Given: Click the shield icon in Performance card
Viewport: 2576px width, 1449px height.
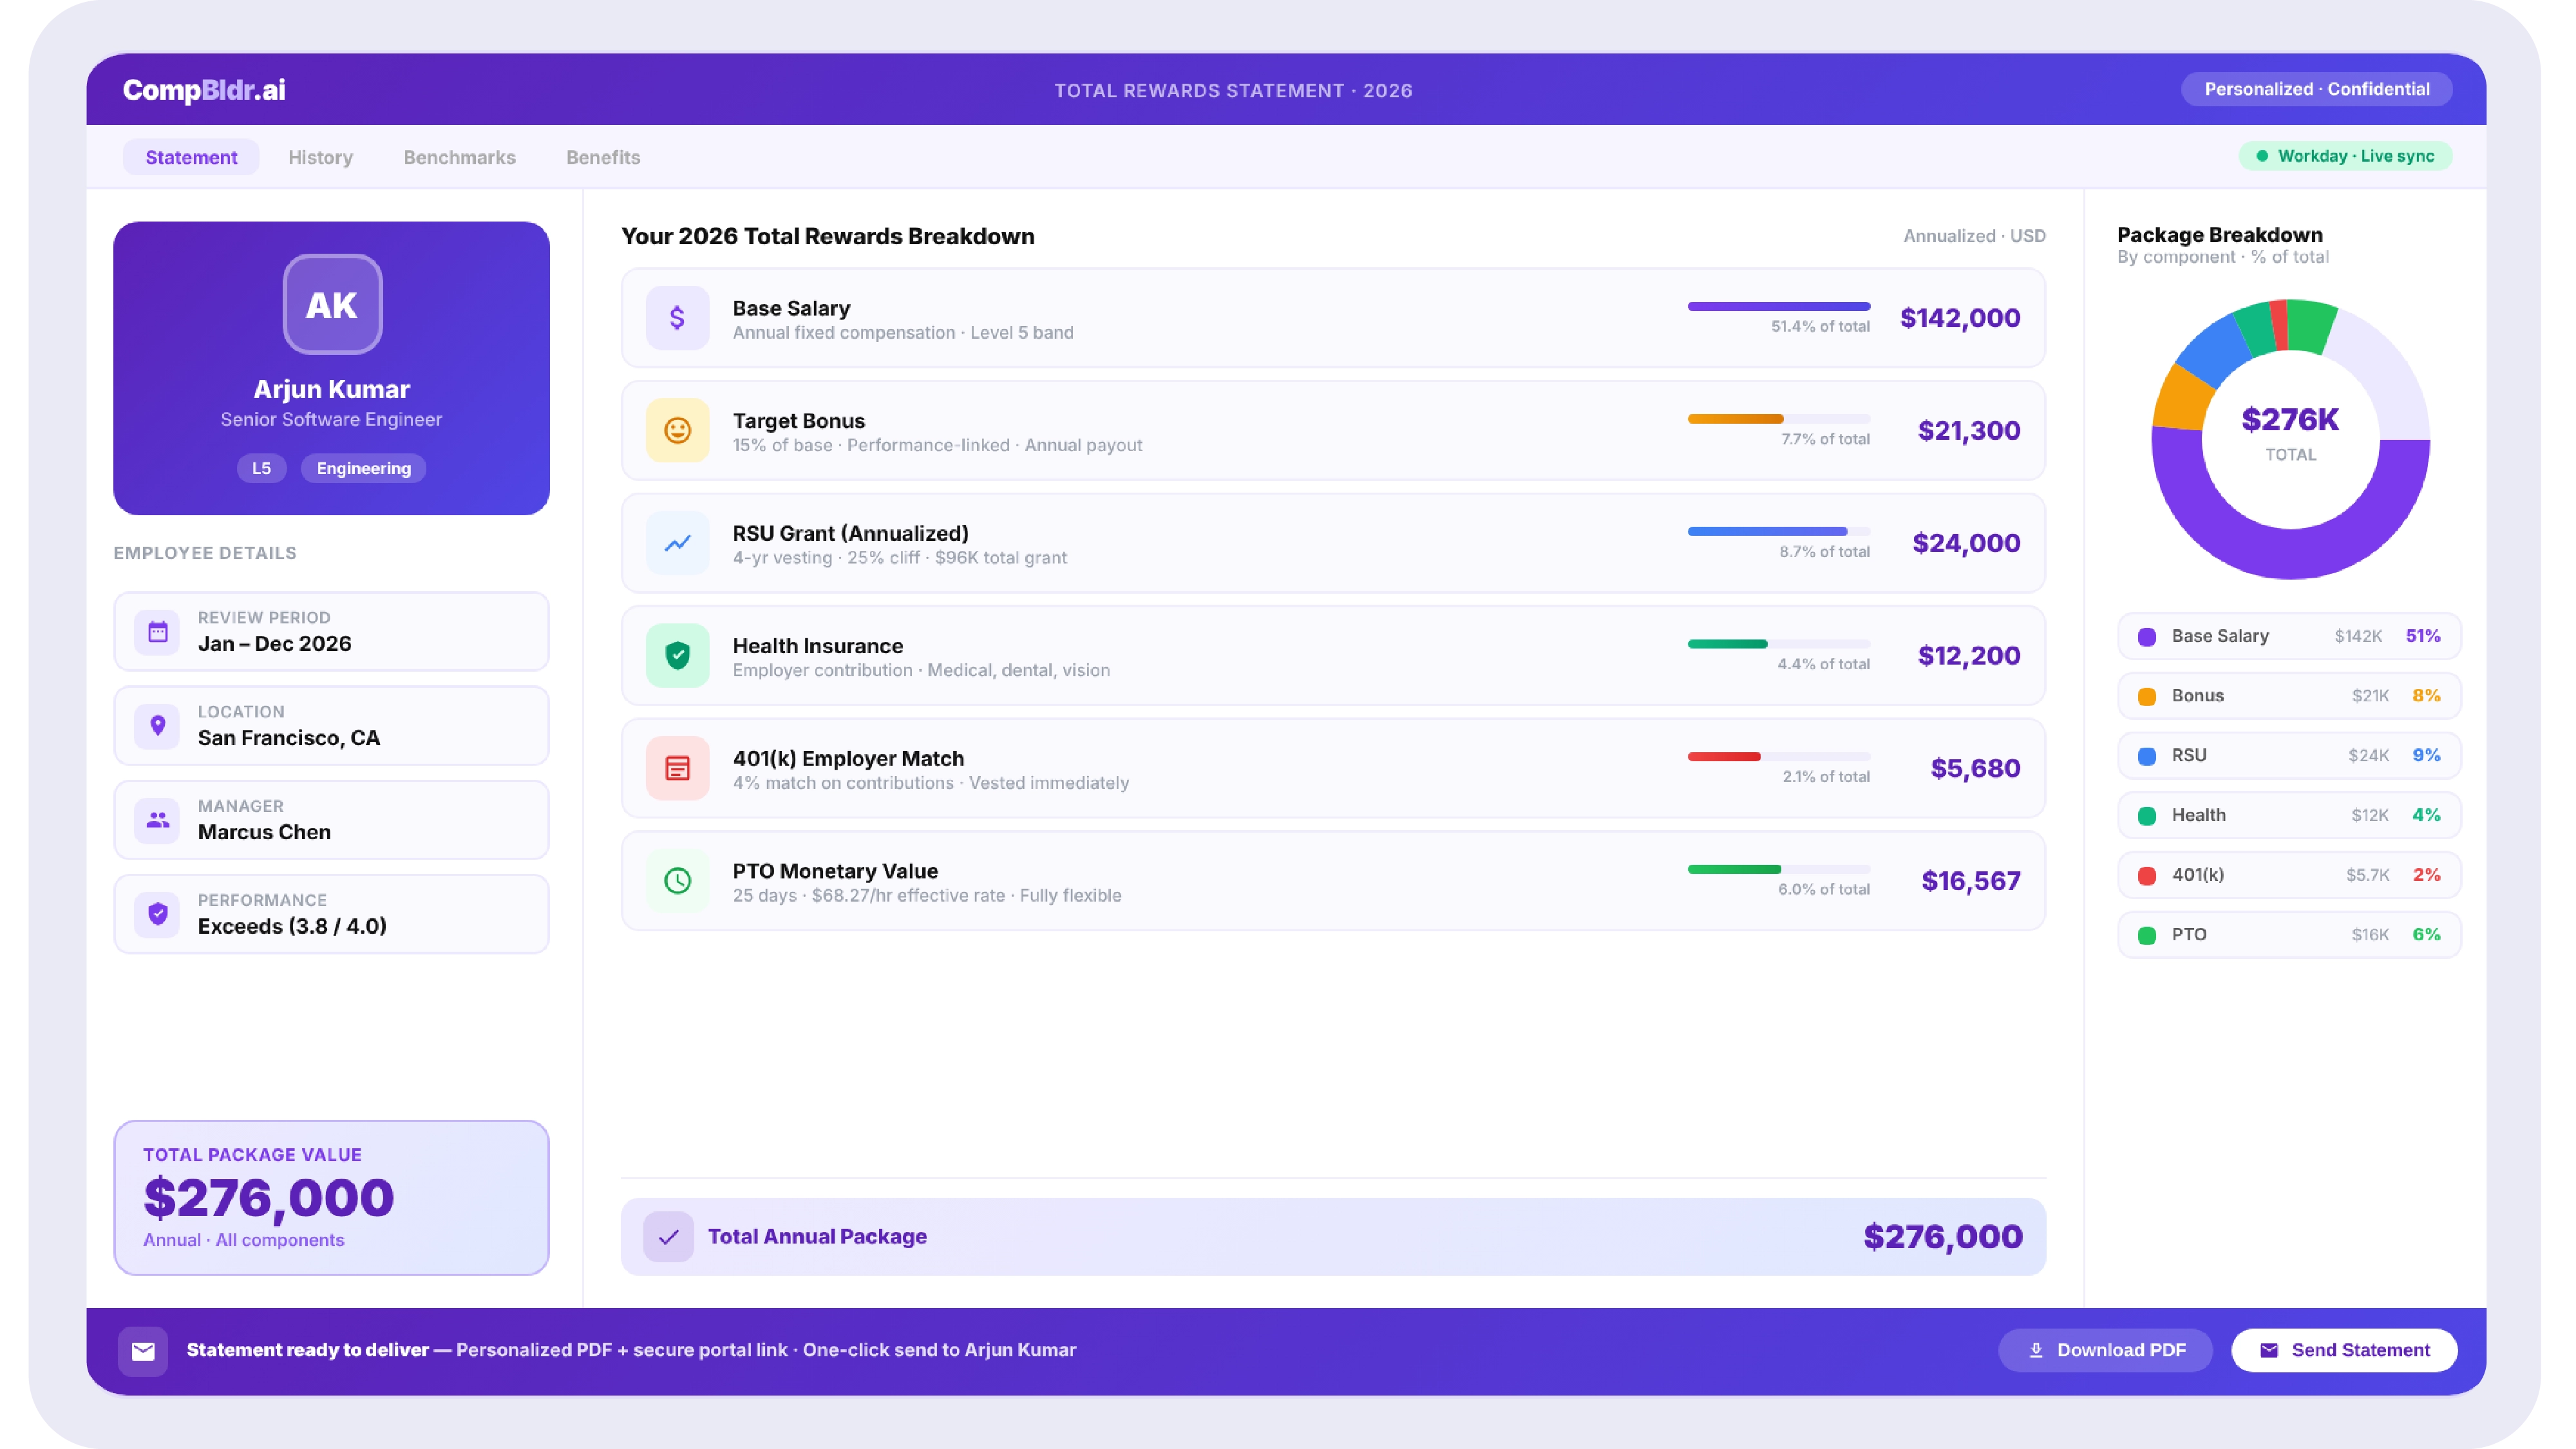Looking at the screenshot, I should 158,914.
